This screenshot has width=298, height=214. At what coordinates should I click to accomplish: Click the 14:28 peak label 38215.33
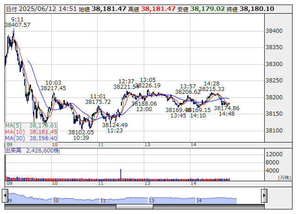click(x=212, y=89)
